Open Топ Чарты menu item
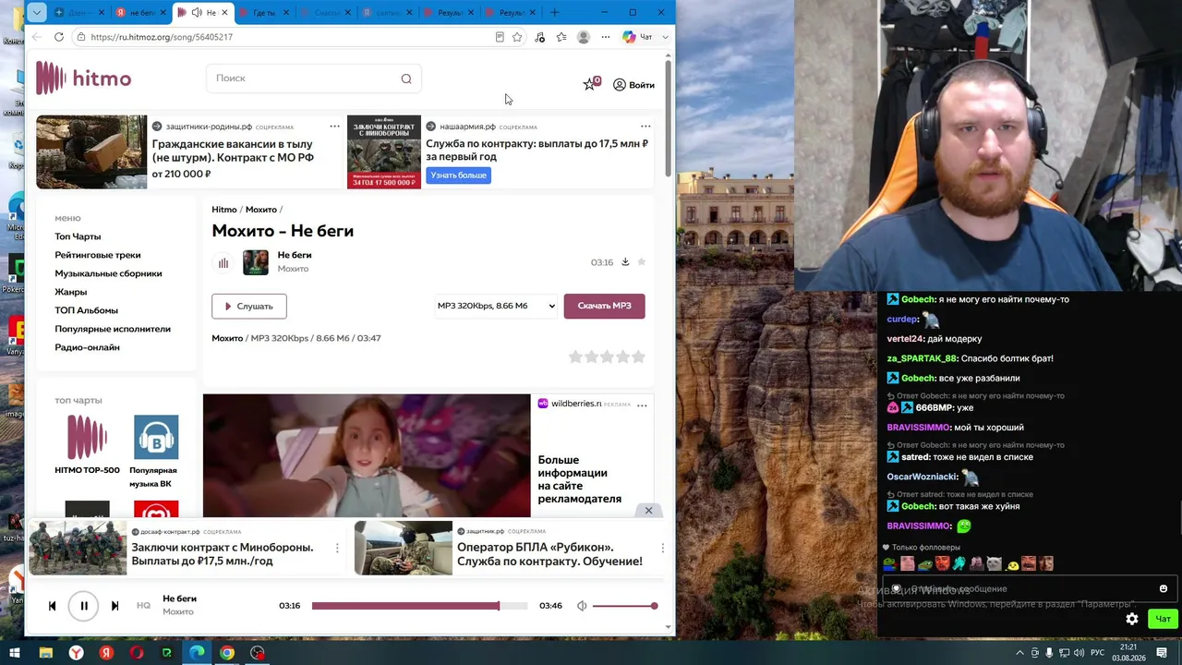1182x665 pixels. [x=78, y=236]
